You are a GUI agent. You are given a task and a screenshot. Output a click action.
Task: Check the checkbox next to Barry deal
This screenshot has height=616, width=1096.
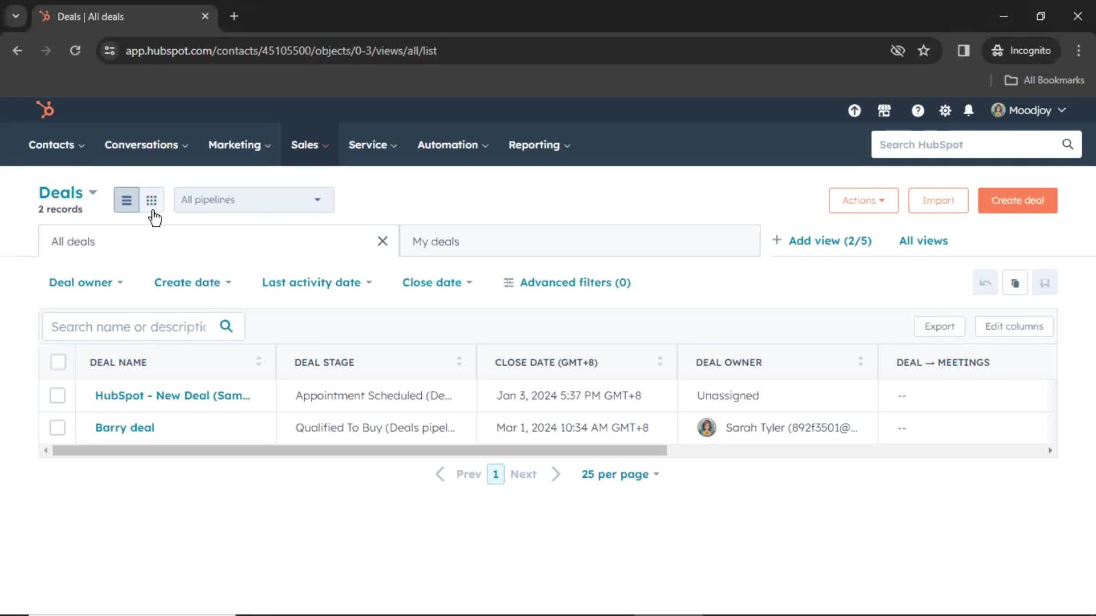tap(58, 427)
